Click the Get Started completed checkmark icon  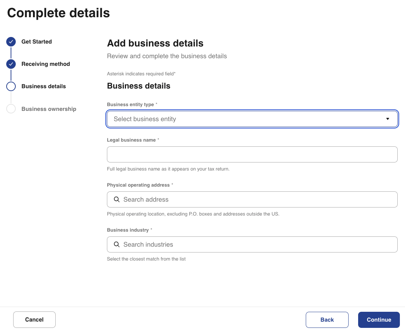point(11,42)
